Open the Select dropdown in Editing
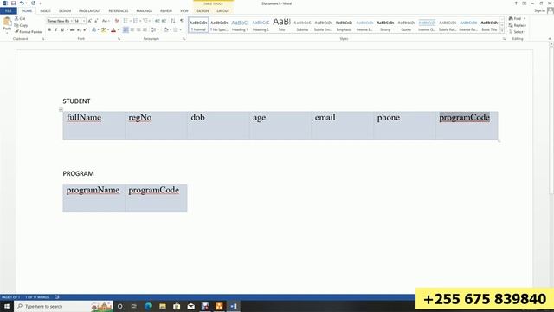This screenshot has height=312, width=554. click(518, 32)
